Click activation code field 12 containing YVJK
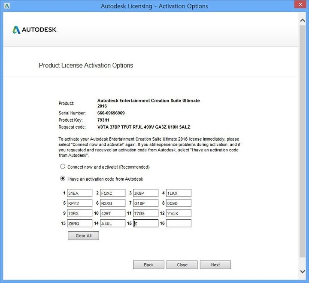309x283 pixels. [179, 213]
